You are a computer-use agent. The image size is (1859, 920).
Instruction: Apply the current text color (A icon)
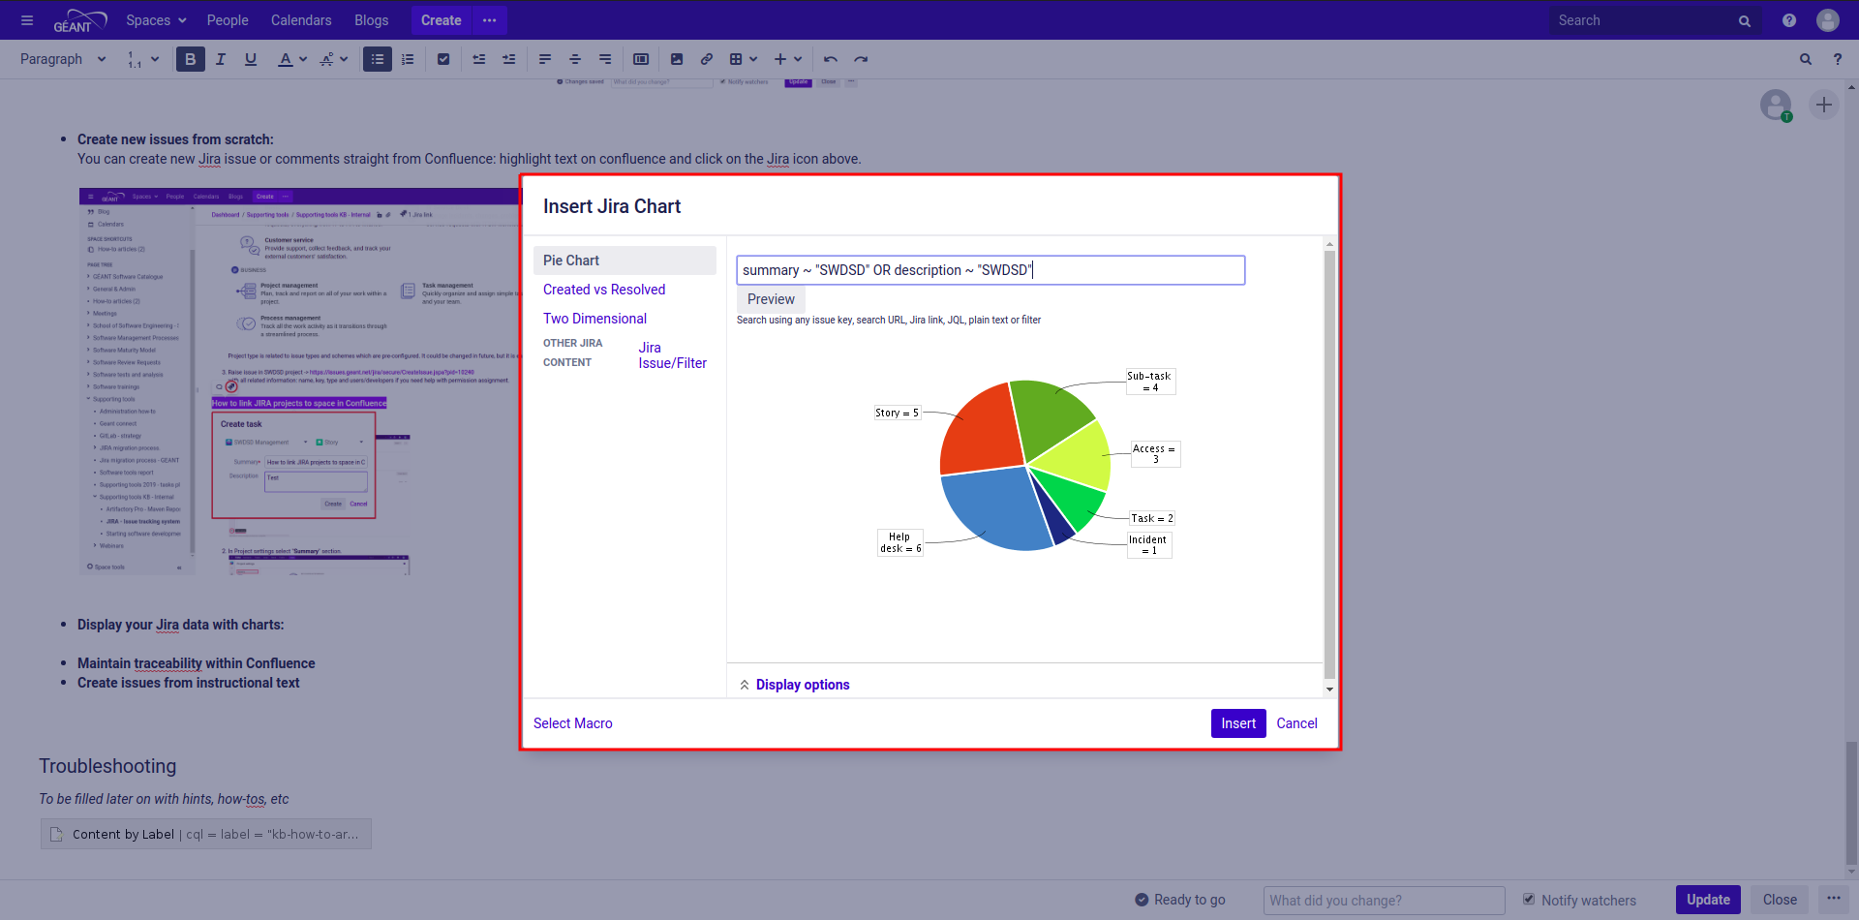[x=285, y=59]
